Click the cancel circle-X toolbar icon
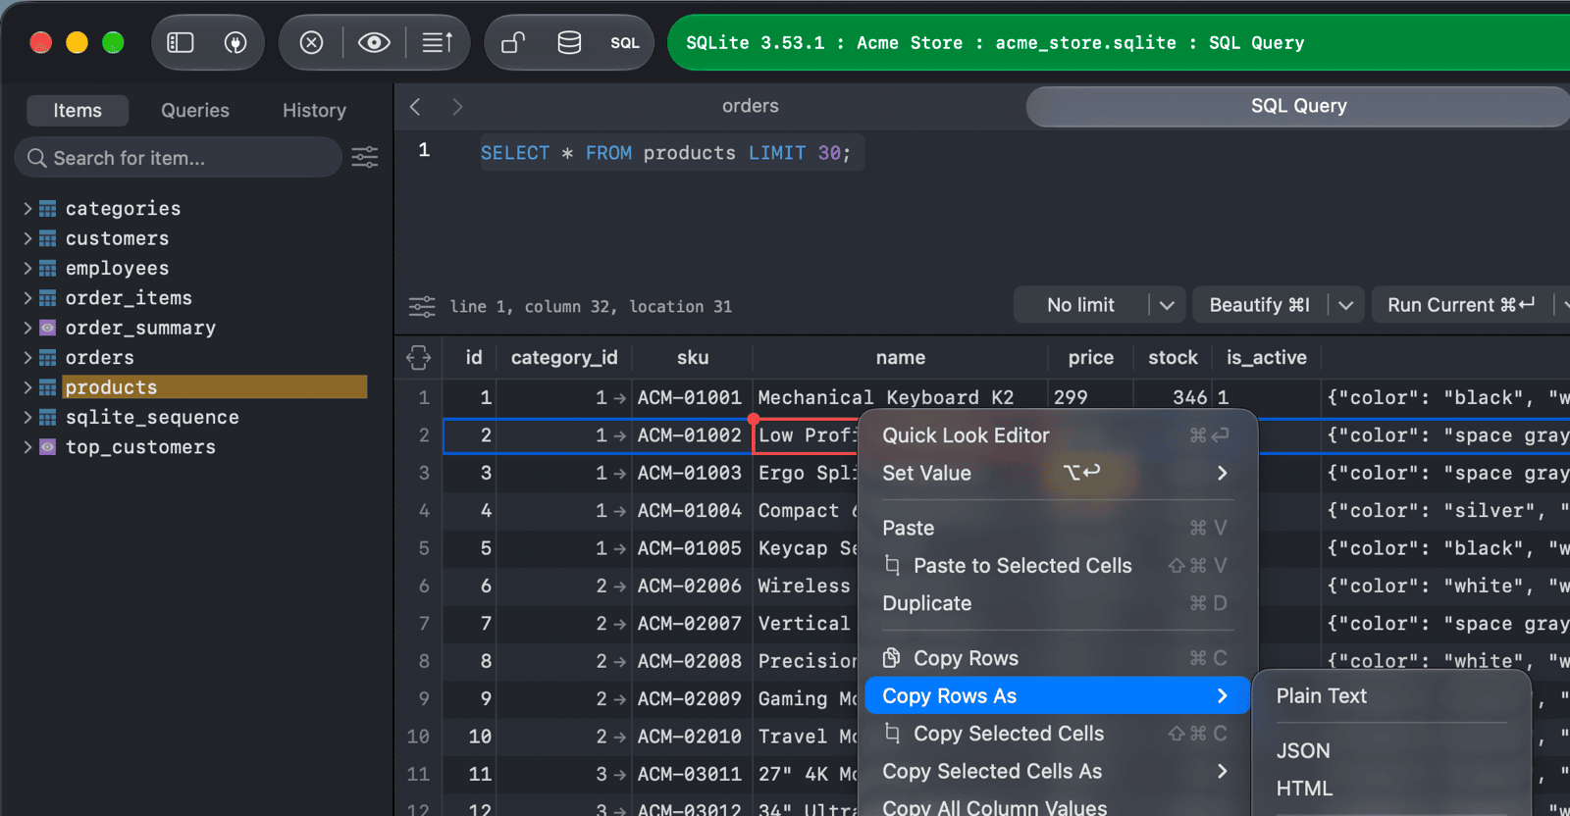Viewport: 1570px width, 816px height. (x=311, y=42)
